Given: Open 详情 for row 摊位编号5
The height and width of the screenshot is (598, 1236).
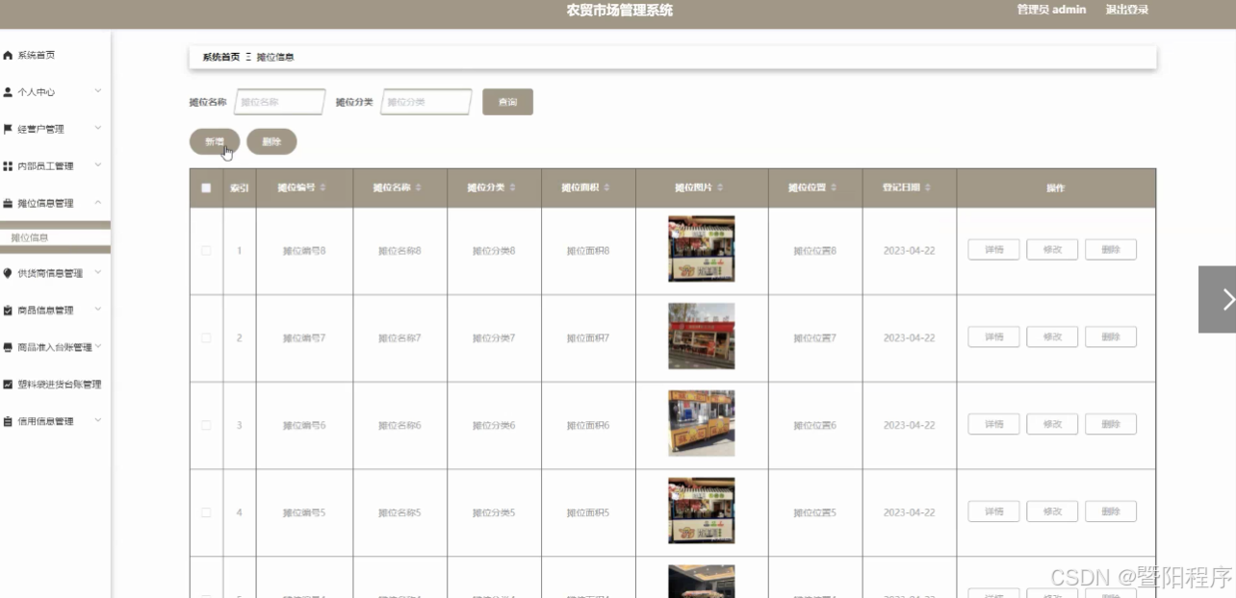Looking at the screenshot, I should (993, 511).
